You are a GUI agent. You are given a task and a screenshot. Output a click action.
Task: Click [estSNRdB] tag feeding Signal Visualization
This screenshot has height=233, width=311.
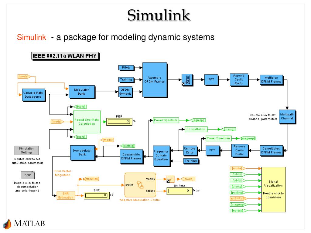pyautogui.click(x=239, y=198)
